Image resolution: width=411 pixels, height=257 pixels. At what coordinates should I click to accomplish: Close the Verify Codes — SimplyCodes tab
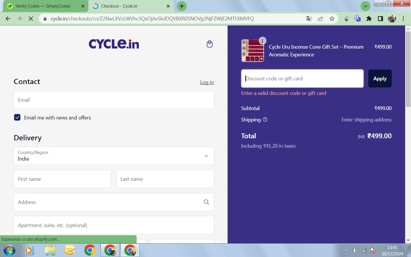click(83, 6)
